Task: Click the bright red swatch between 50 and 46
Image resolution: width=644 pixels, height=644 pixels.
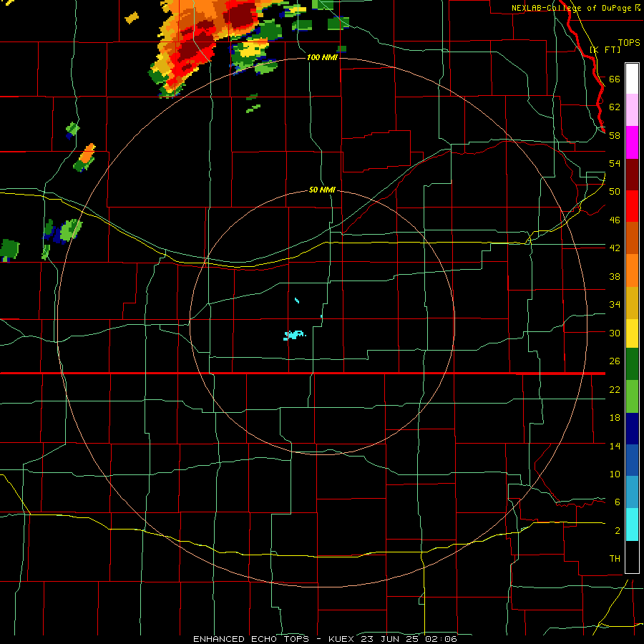Action: (x=632, y=206)
